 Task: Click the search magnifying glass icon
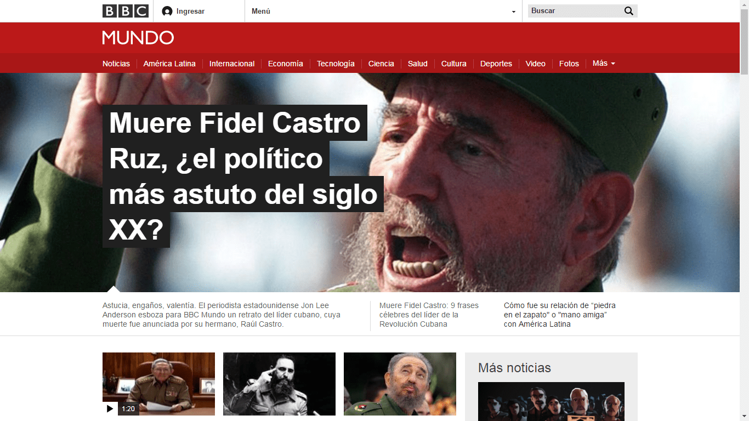tap(628, 10)
